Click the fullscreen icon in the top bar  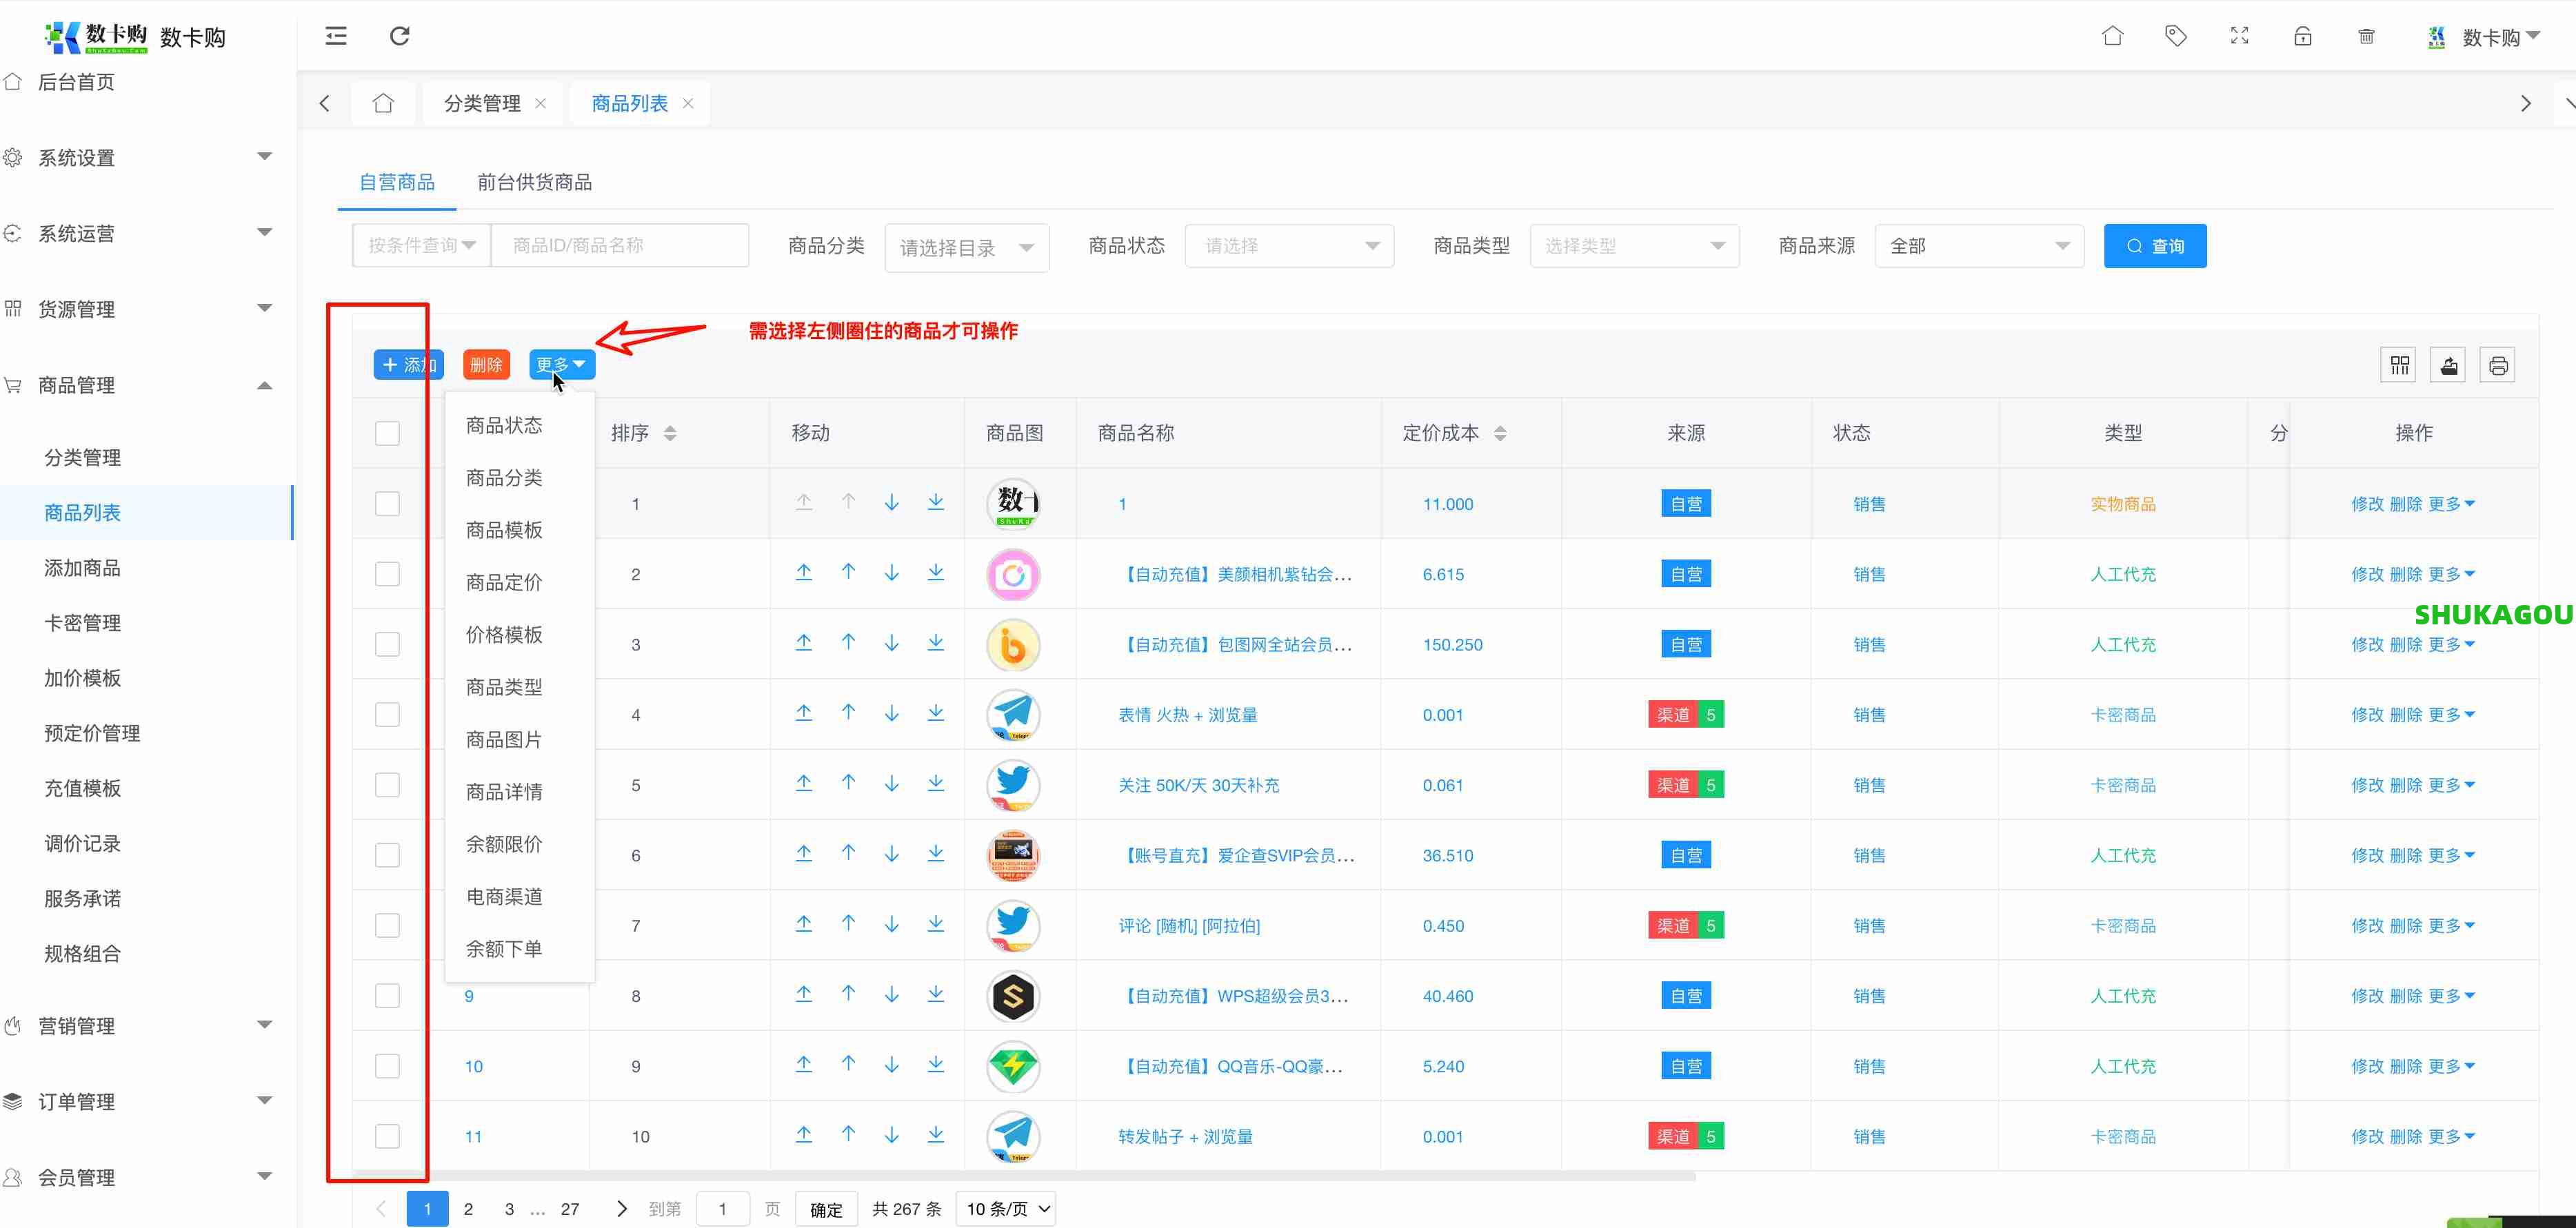pyautogui.click(x=2239, y=36)
